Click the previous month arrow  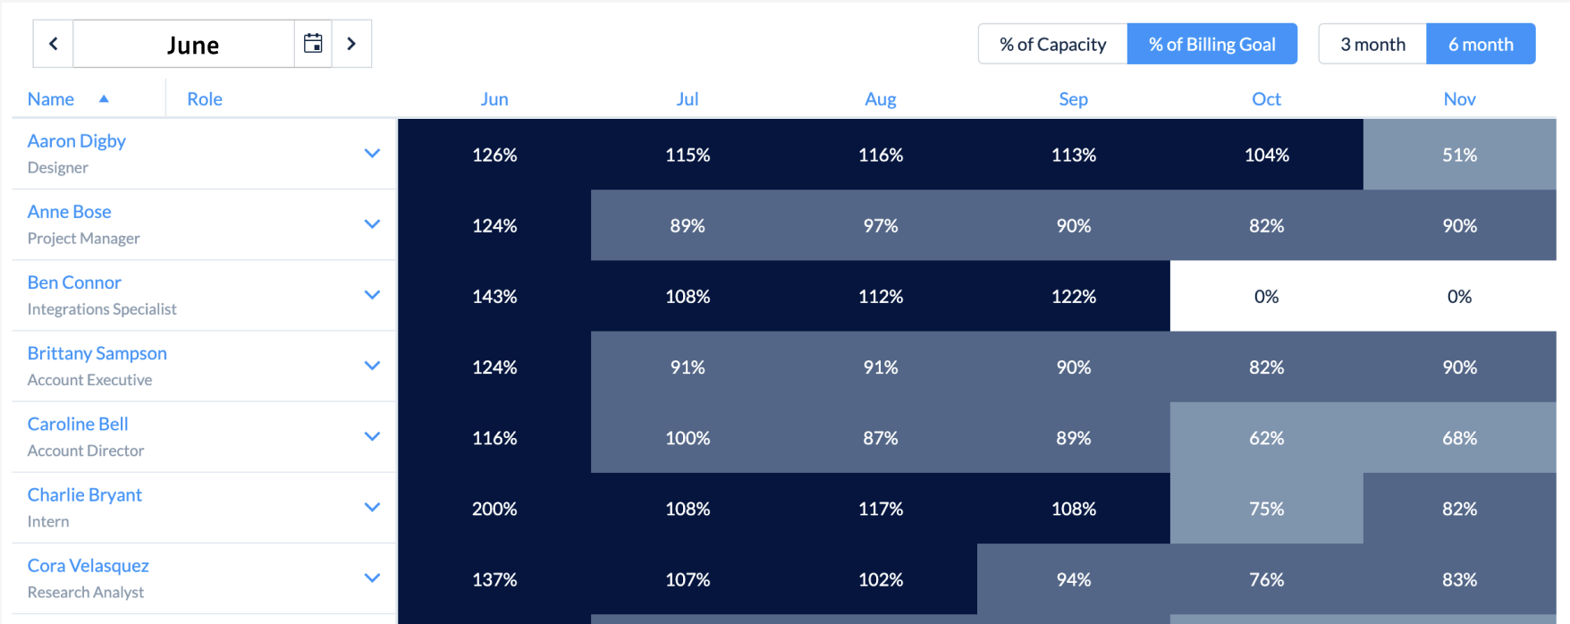point(53,43)
